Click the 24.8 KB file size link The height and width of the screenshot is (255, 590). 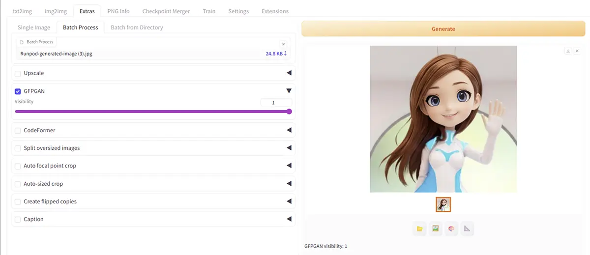274,54
